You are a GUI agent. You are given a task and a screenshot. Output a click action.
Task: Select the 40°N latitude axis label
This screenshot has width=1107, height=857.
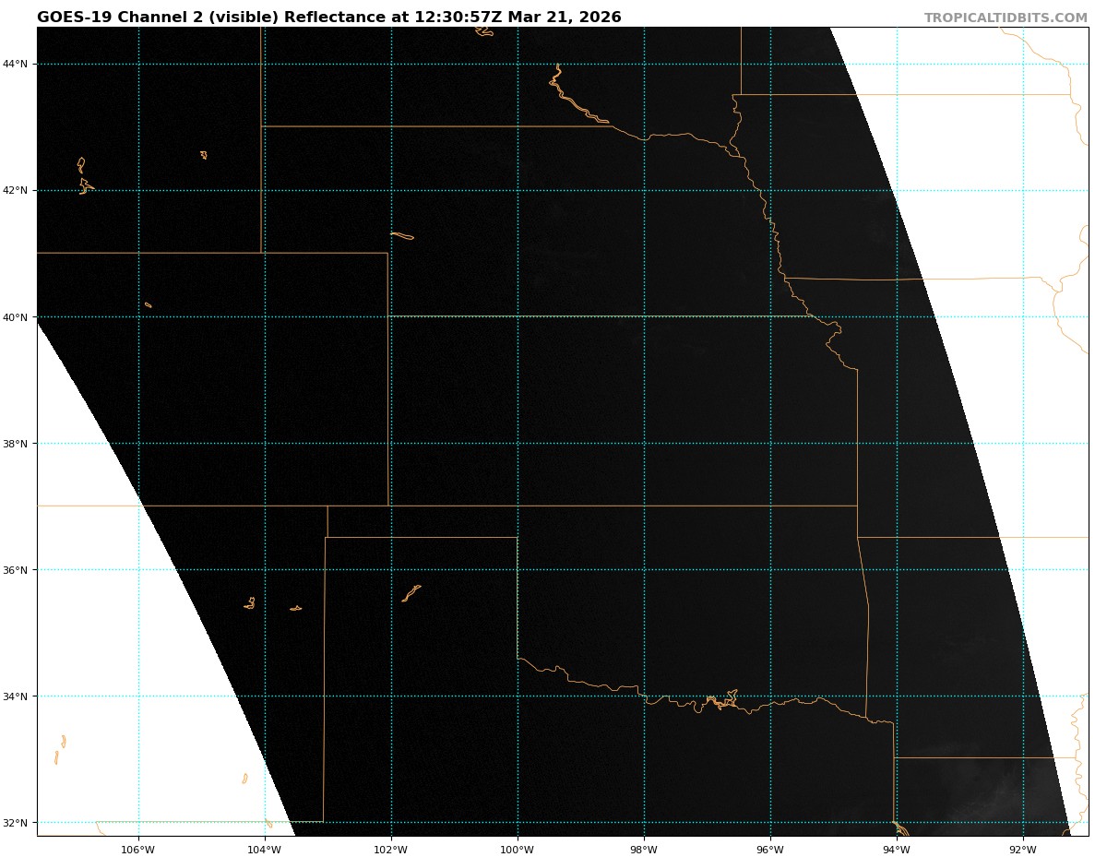point(16,316)
